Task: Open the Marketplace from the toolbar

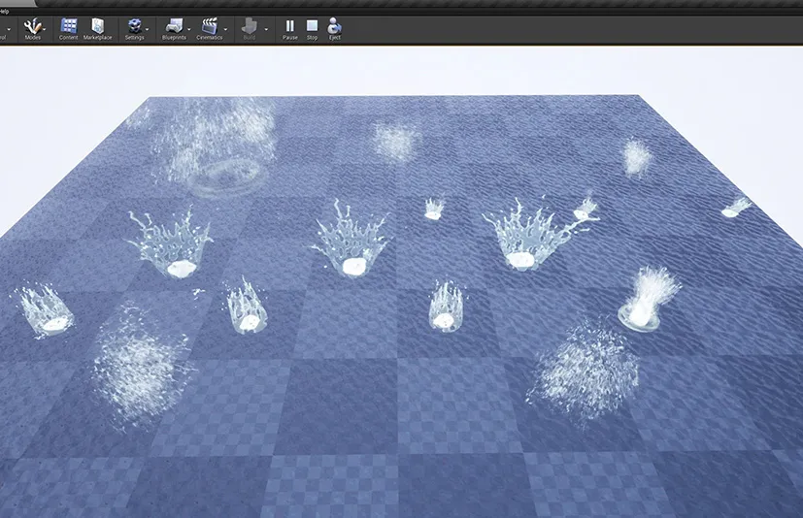Action: point(98,25)
